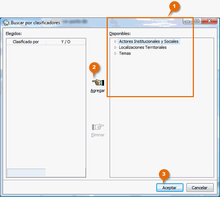Click the orange callout badge numbered 1
The width and height of the screenshot is (220, 197).
click(x=175, y=6)
